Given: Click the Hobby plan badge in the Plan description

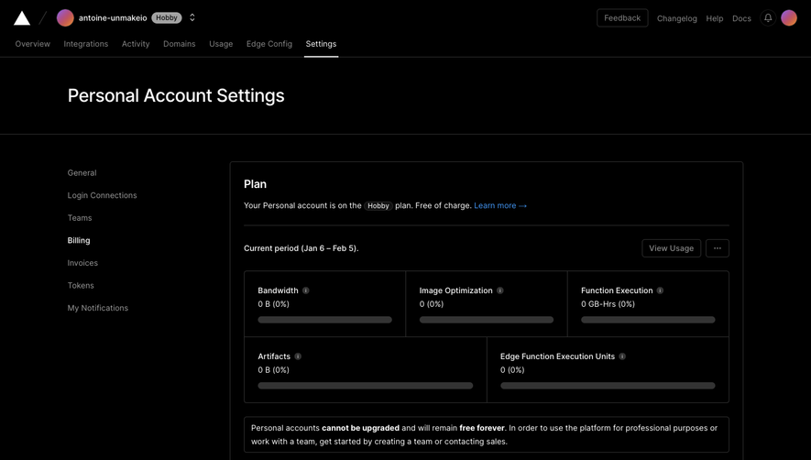Looking at the screenshot, I should pyautogui.click(x=378, y=205).
